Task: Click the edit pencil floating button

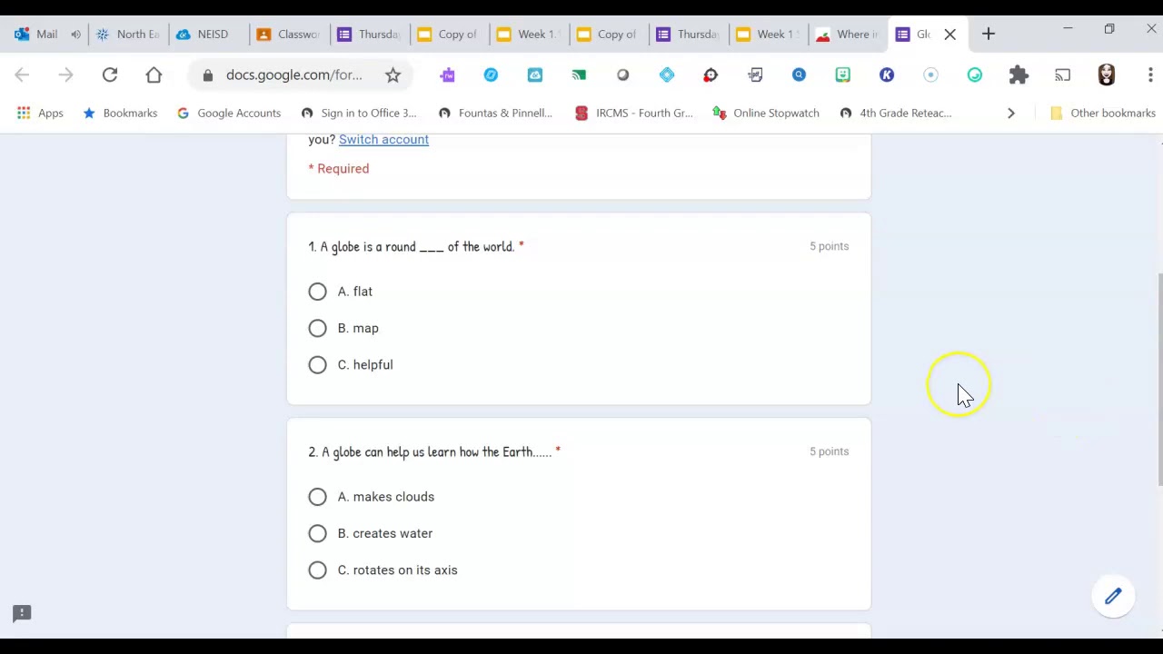Action: (1113, 597)
